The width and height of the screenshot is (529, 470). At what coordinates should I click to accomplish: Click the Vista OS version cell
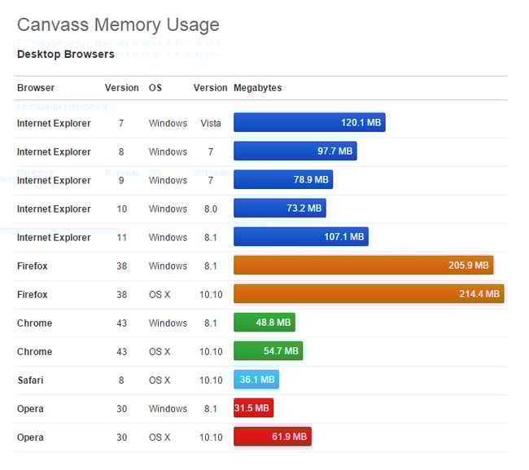coord(211,123)
